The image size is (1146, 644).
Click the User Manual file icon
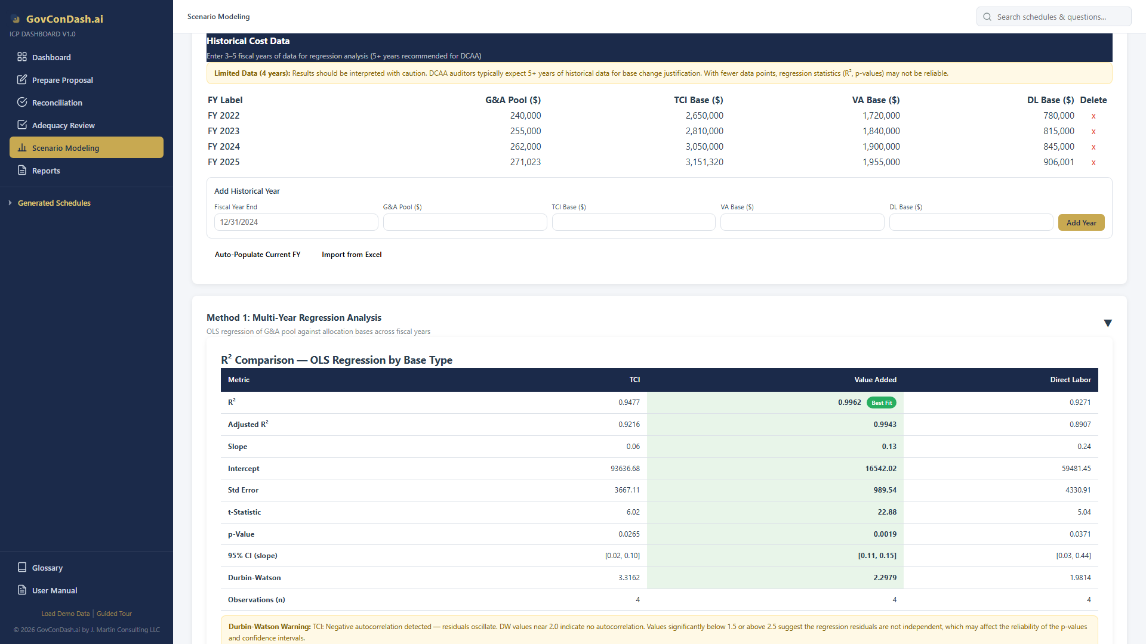pos(22,590)
